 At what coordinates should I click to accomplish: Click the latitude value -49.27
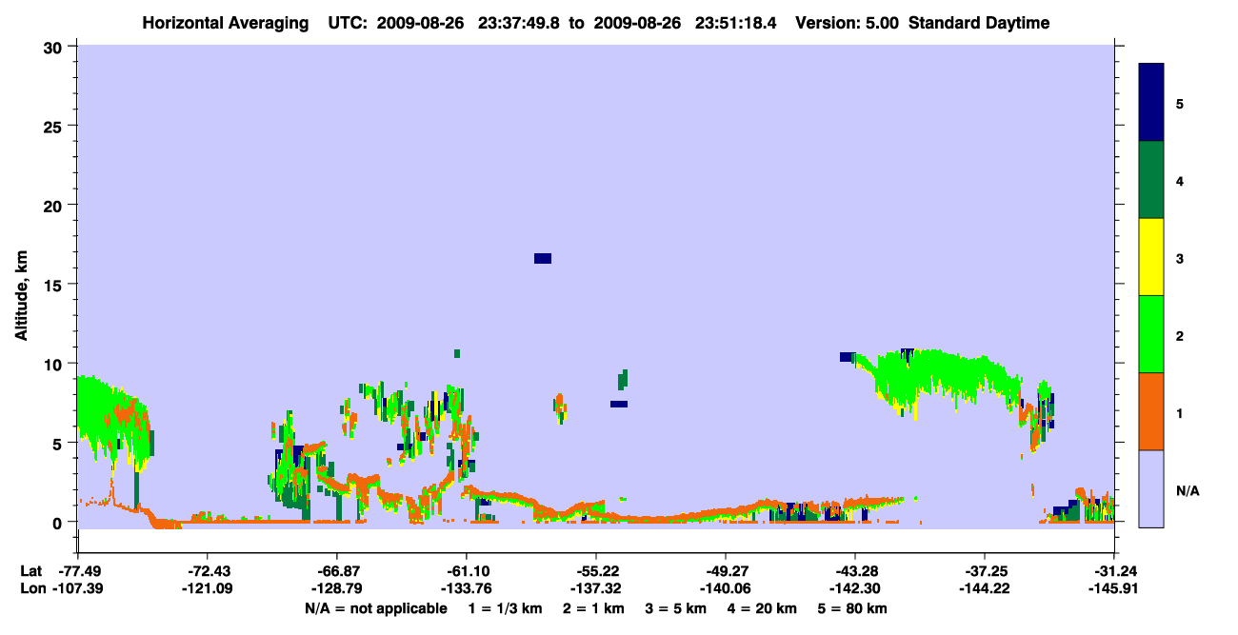[x=726, y=570]
